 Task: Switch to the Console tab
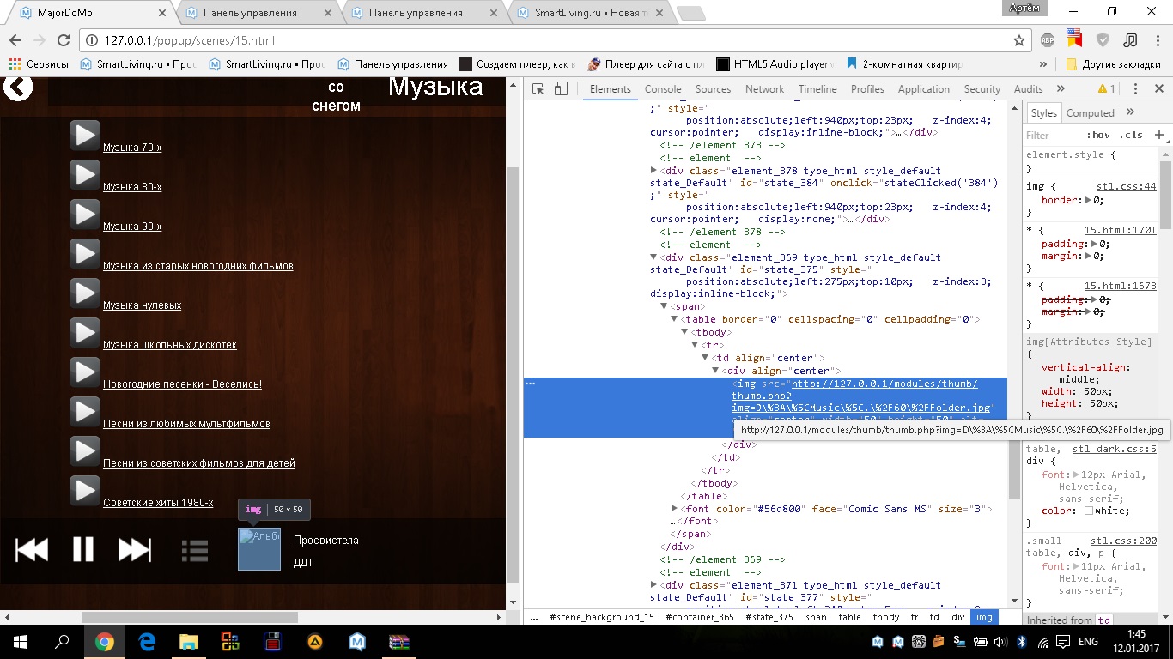(x=663, y=89)
